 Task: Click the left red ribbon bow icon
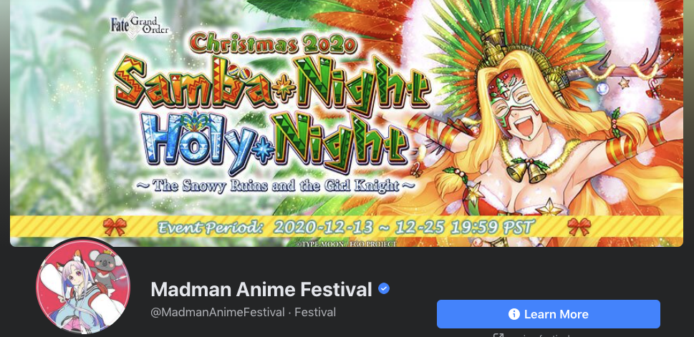click(115, 227)
